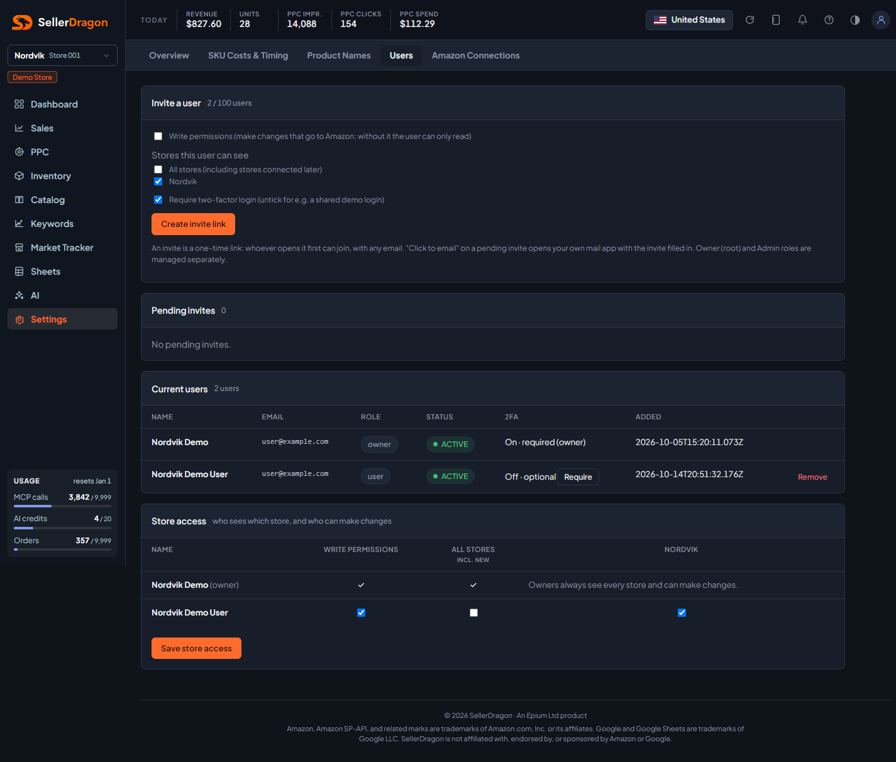Open the Catalog page
Viewport: 896px width, 762px height.
[x=62, y=200]
